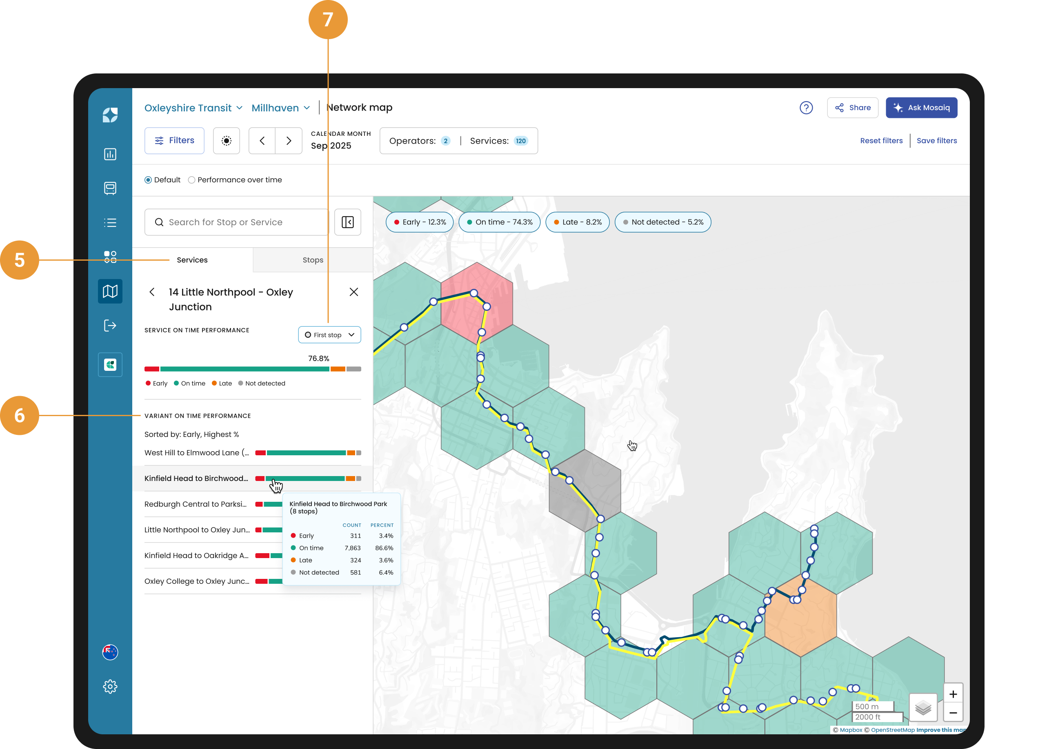This screenshot has width=1058, height=749.
Task: Open the bus vehicles icon in sidebar
Action: (x=110, y=188)
